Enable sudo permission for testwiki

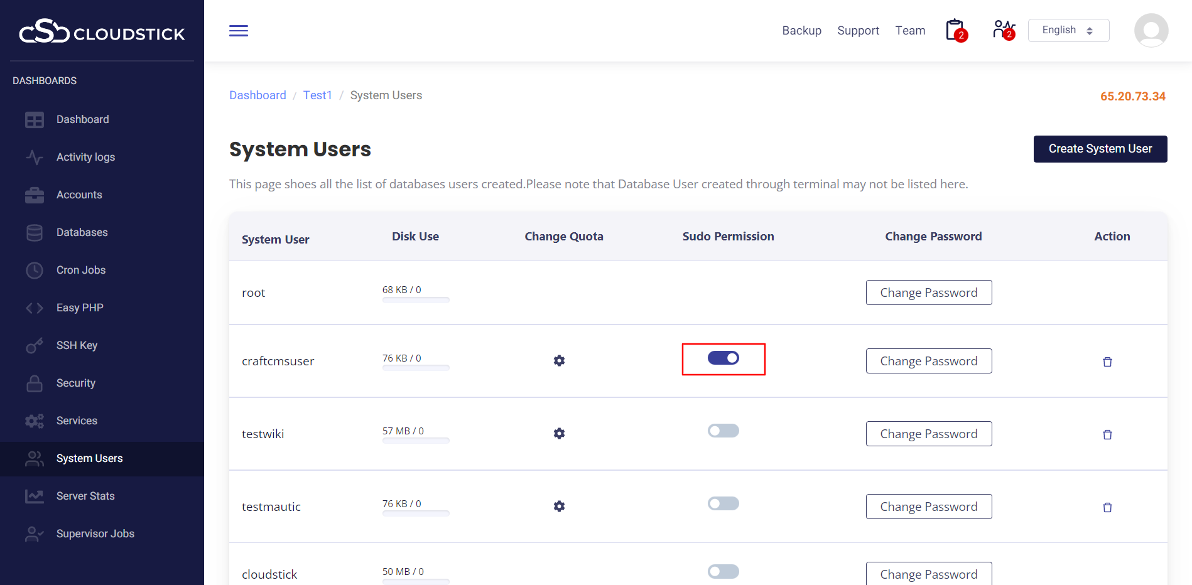(723, 431)
